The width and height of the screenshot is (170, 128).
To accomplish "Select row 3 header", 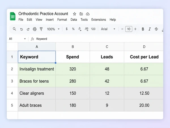I will 12,81.
